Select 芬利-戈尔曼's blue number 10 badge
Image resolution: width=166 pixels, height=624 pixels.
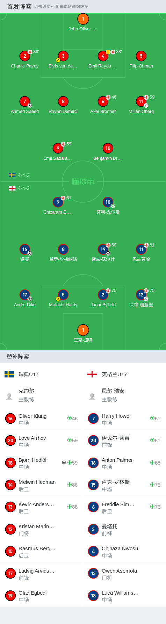[x=108, y=202]
